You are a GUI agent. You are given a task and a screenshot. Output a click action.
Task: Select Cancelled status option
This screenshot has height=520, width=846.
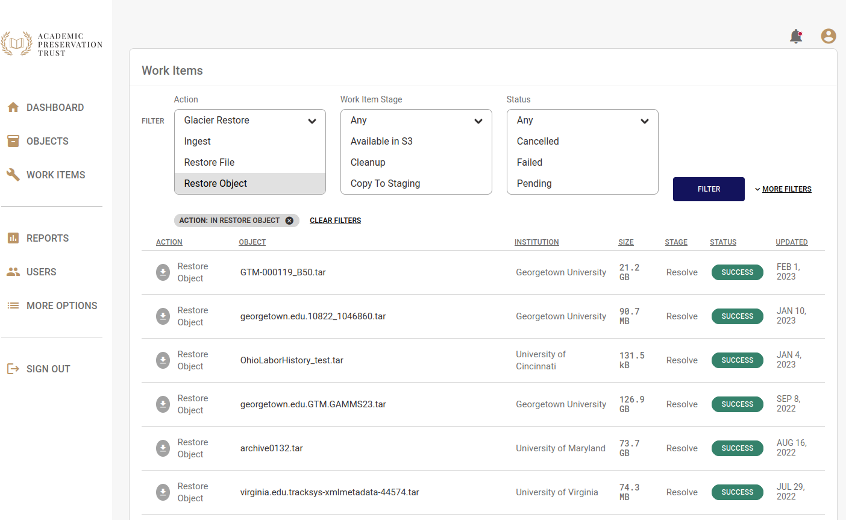click(x=582, y=142)
